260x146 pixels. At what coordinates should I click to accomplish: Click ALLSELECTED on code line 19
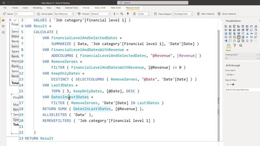pyautogui.click(x=54, y=115)
